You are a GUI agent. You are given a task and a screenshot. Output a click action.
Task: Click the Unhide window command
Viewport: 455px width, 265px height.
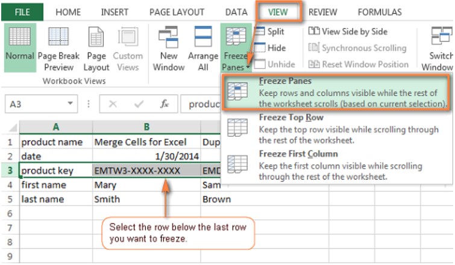pos(275,64)
